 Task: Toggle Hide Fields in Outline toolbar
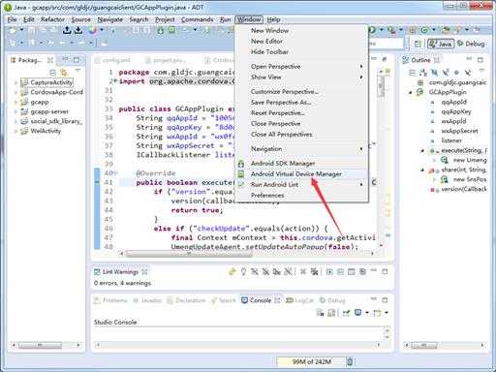[x=435, y=73]
